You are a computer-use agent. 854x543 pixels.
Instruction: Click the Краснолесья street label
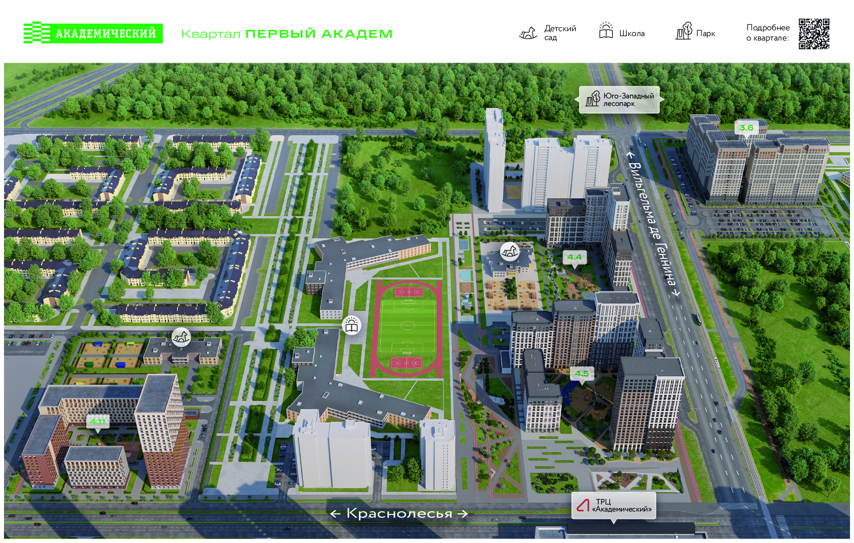point(399,514)
